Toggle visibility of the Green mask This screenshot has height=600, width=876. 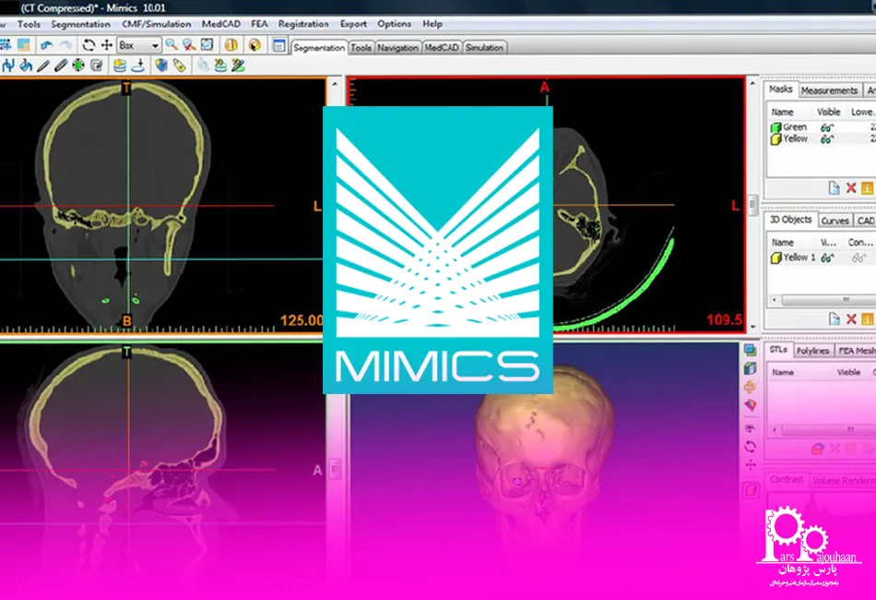pos(827,127)
